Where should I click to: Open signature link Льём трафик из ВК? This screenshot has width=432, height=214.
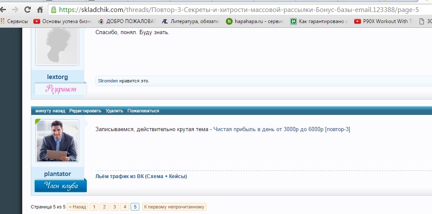(x=141, y=176)
